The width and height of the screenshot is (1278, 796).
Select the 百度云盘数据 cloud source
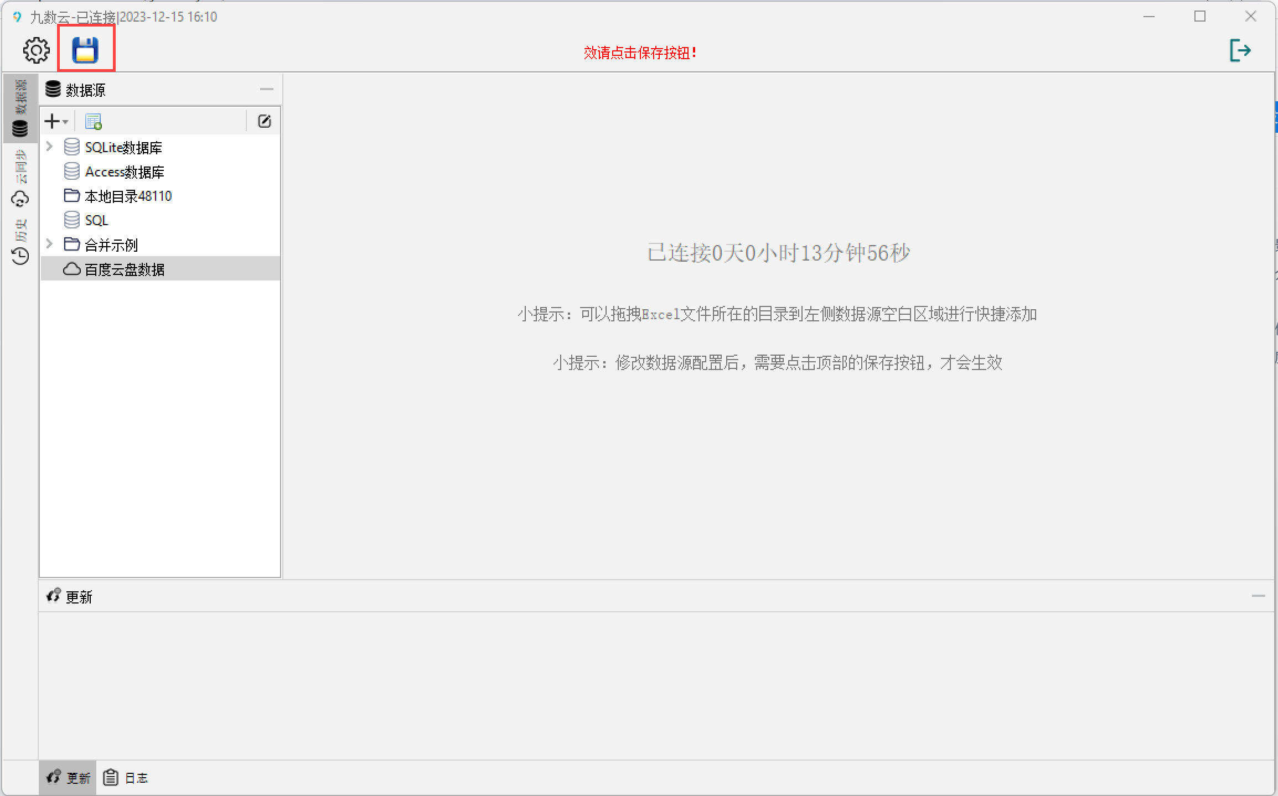click(125, 269)
